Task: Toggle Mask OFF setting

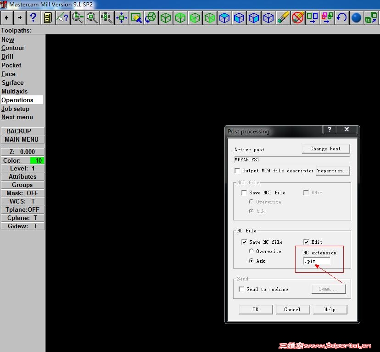Action: pos(22,193)
